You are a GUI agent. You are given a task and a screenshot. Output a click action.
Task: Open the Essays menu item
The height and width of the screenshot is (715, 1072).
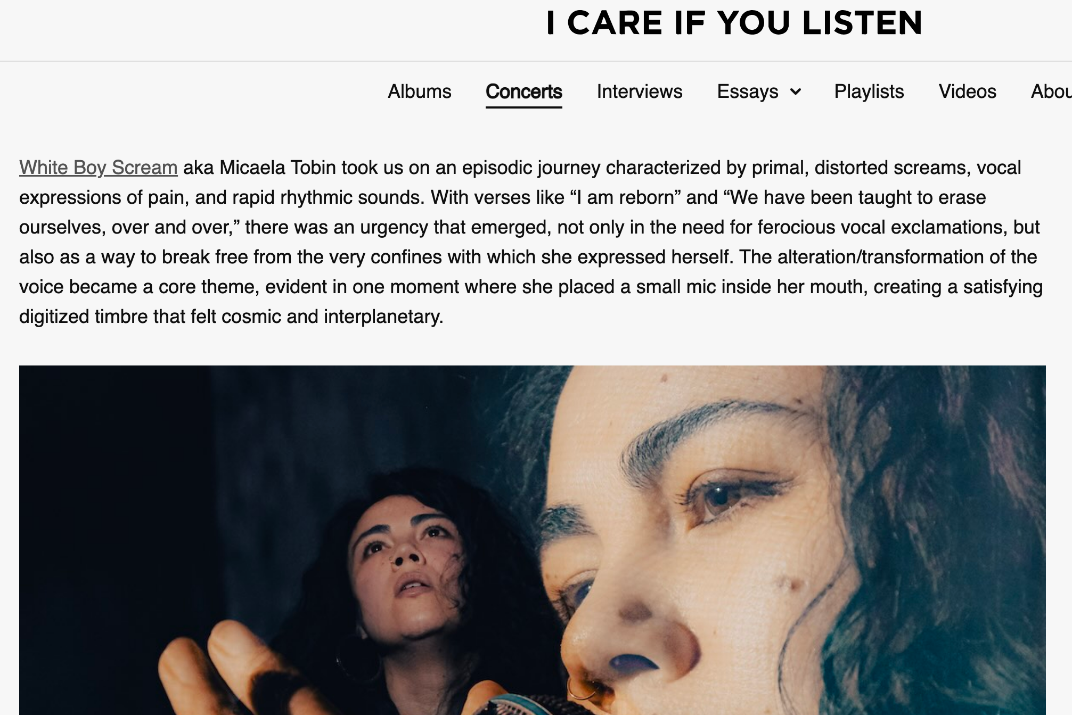coord(748,92)
